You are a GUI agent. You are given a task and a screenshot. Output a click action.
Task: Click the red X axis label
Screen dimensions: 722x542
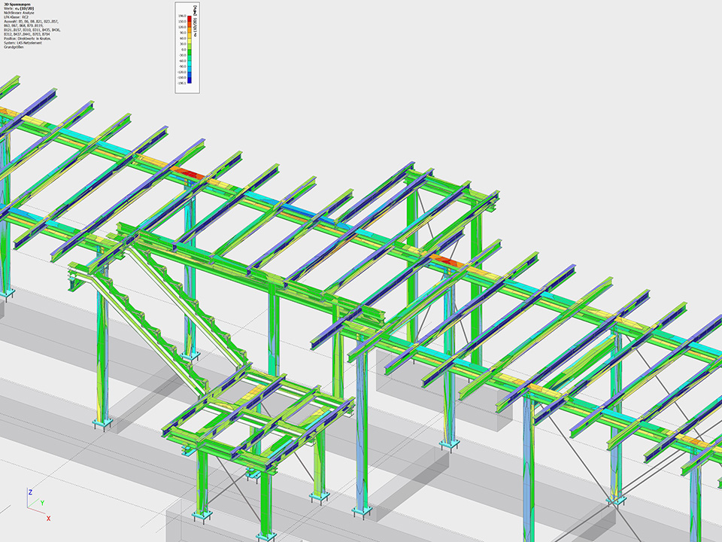click(48, 519)
